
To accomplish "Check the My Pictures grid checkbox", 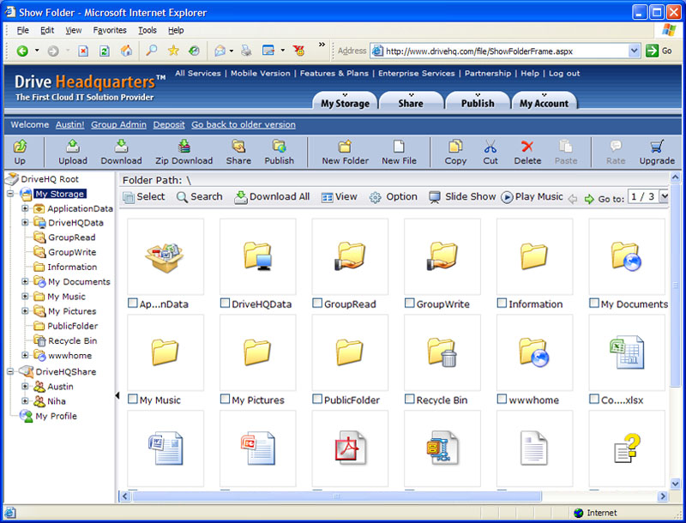I will point(225,399).
